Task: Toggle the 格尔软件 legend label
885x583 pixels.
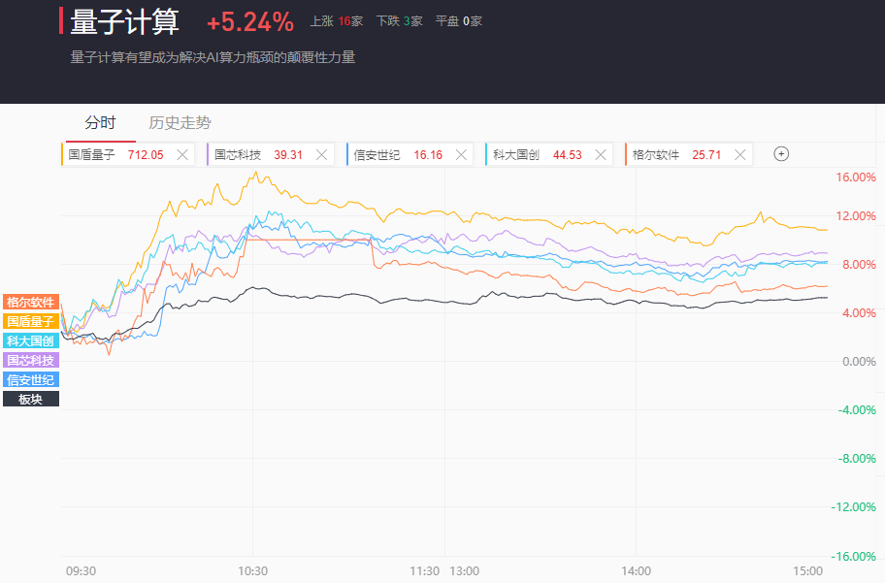Action: pos(31,302)
